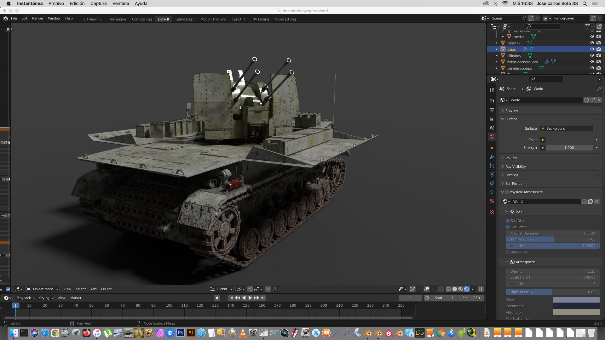This screenshot has width=605, height=340.
Task: Hide the ruedas object in viewport
Action: [592, 37]
